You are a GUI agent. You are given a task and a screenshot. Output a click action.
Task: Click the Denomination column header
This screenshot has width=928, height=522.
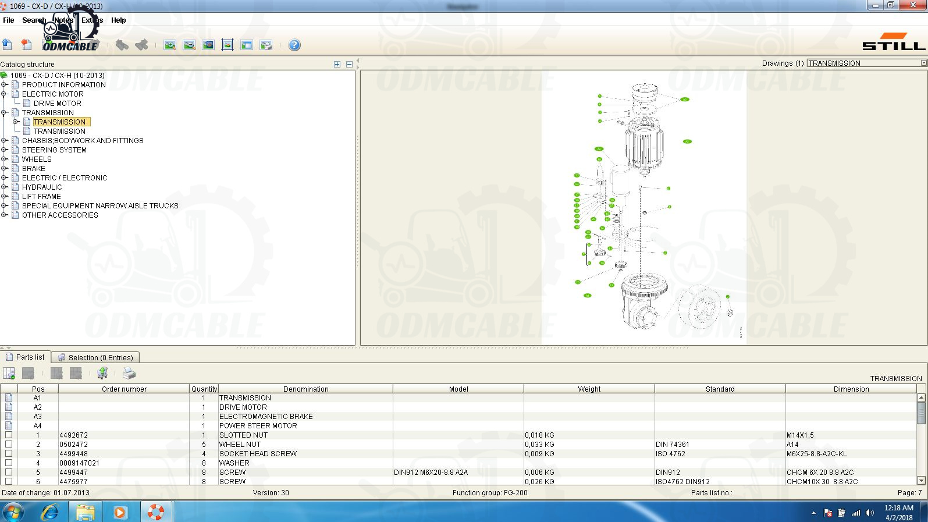click(305, 389)
